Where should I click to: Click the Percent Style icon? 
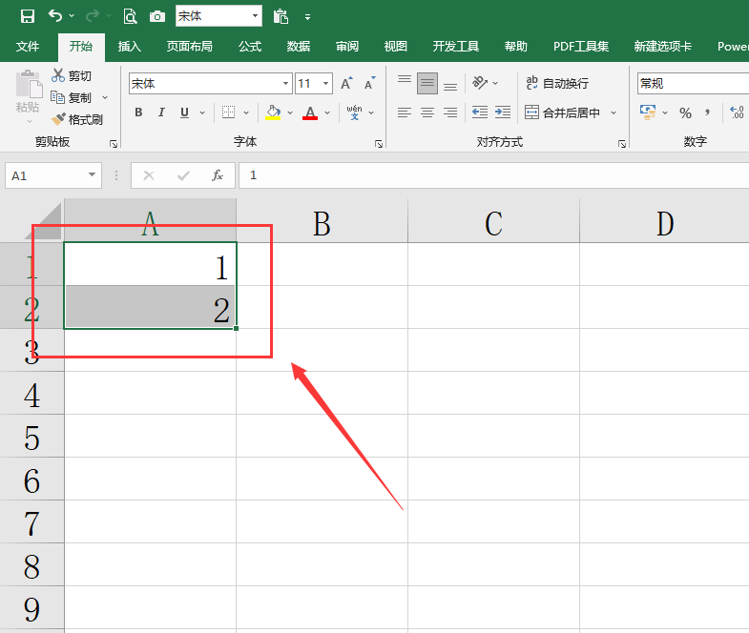pos(685,113)
